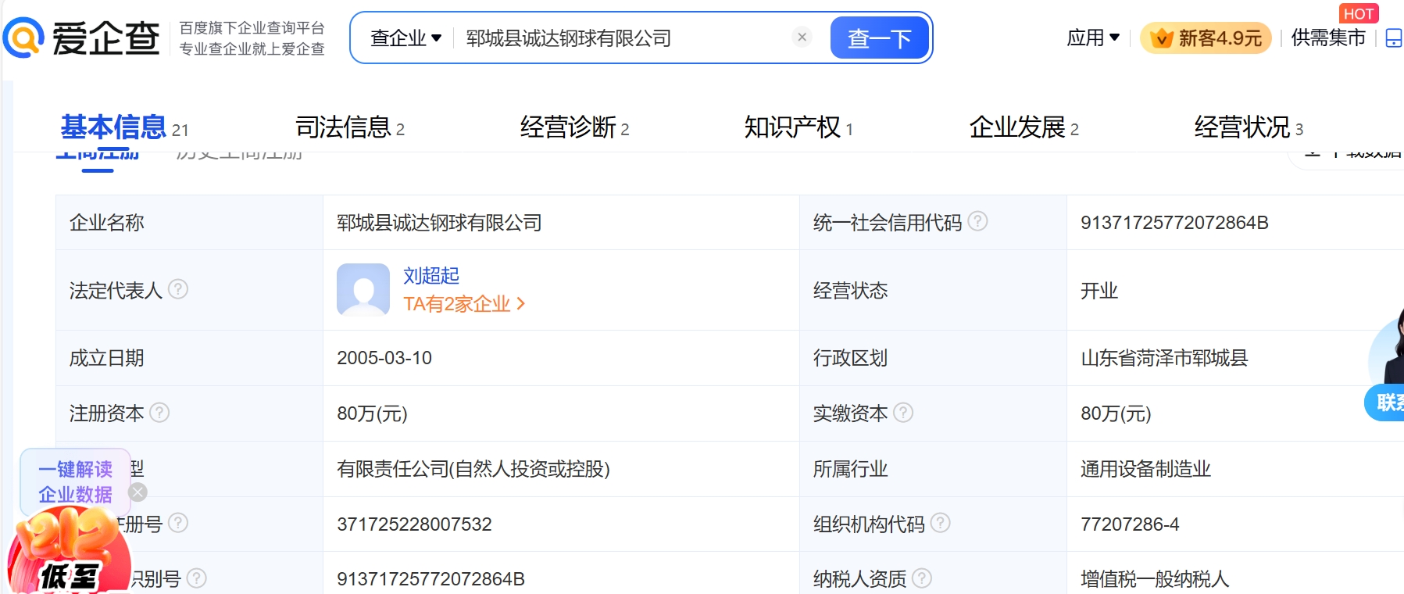Viewport: 1404px width, 594px height.
Task: Select the region 山东省菏泽市郓城县
Action: point(1164,358)
